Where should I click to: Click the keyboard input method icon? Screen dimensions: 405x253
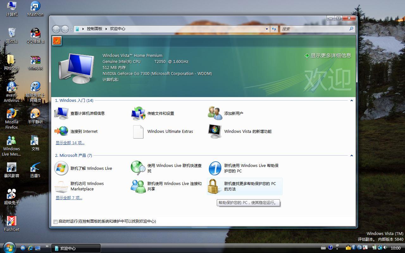(323, 248)
